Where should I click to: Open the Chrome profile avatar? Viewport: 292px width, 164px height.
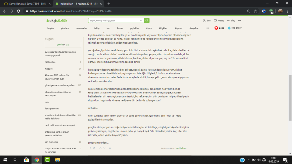pos(280,11)
